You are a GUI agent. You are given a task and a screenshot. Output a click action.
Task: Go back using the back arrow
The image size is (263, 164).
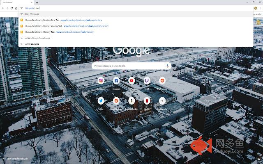pos(3,8)
